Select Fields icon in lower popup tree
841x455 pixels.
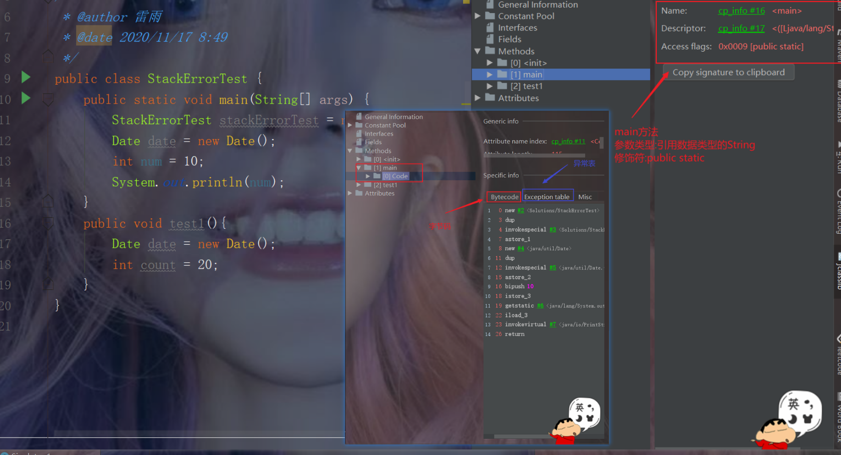coord(359,142)
